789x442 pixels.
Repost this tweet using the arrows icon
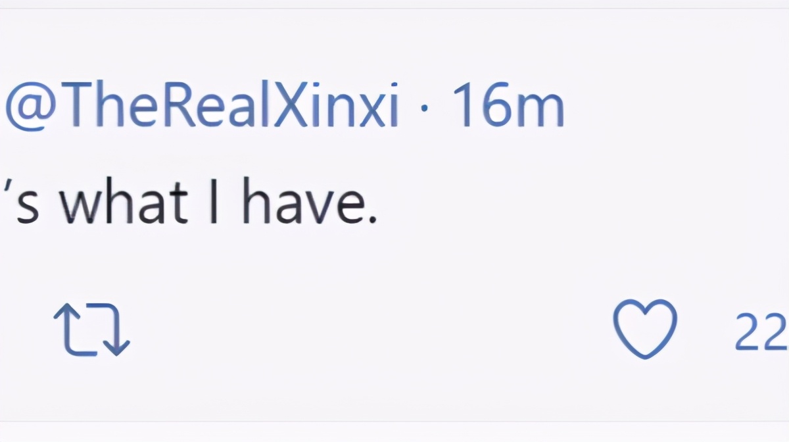[x=91, y=330]
